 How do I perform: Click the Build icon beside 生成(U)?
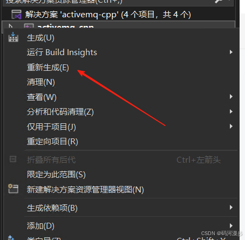pyautogui.click(x=13, y=37)
